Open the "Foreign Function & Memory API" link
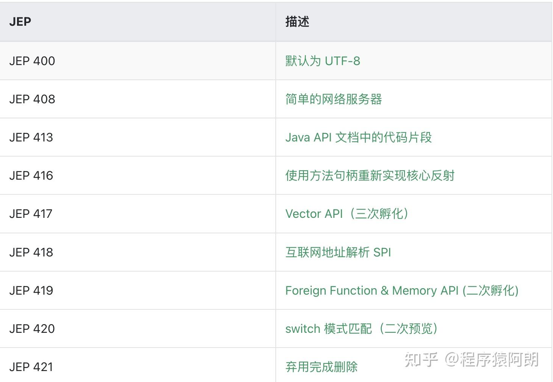Screen dimensions: 553x382 tap(402, 290)
